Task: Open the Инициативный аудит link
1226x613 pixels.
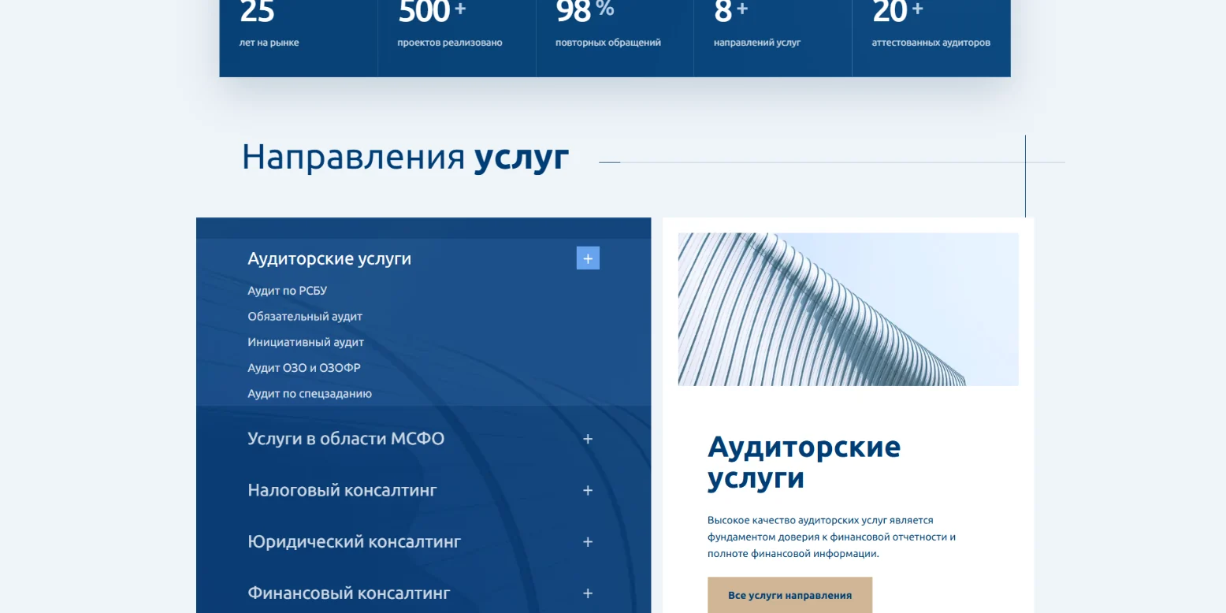Action: pyautogui.click(x=306, y=342)
